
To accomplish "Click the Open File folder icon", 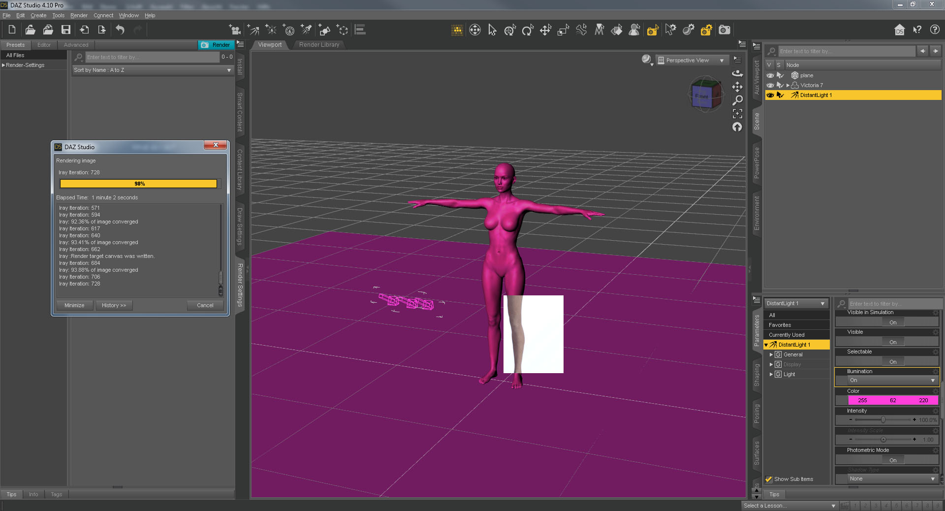I will click(x=30, y=30).
